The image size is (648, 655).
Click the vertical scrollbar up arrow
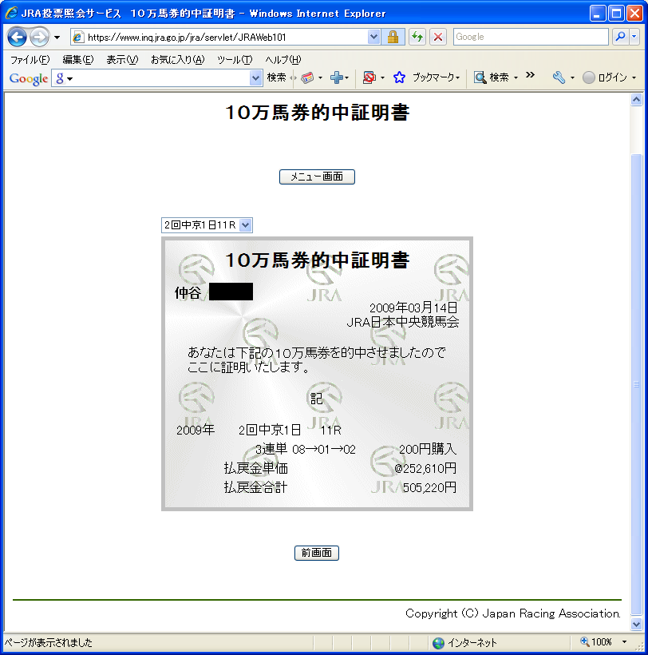pos(636,100)
